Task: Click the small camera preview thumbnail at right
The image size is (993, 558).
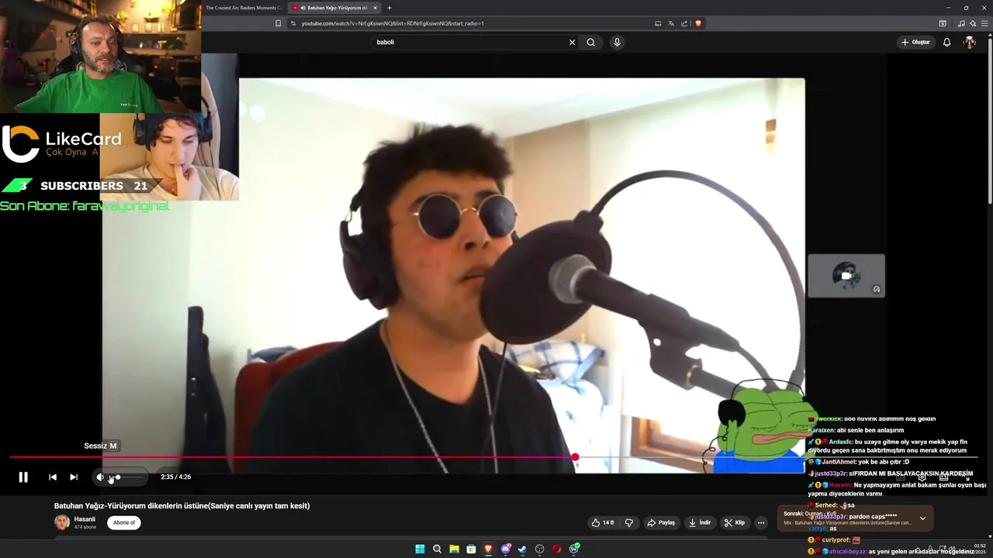Action: 846,276
